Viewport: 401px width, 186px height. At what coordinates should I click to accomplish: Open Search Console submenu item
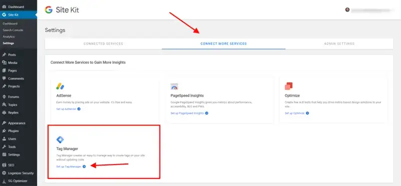point(13,30)
